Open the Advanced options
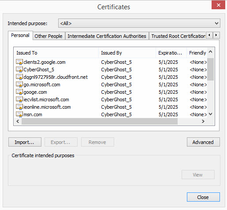Screen dimensions: 227x210 pyautogui.click(x=203, y=142)
